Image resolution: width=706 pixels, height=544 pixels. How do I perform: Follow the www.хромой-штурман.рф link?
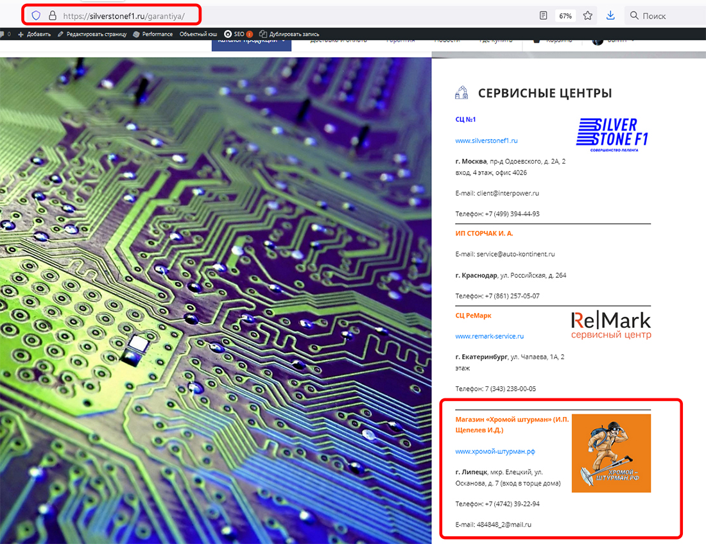coord(495,452)
